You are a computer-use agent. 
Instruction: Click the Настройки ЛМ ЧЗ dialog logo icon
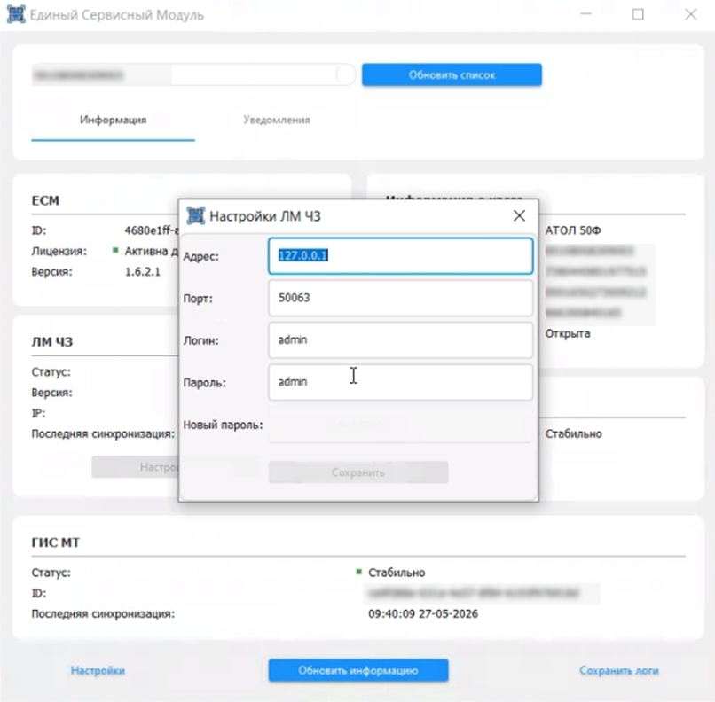click(196, 215)
